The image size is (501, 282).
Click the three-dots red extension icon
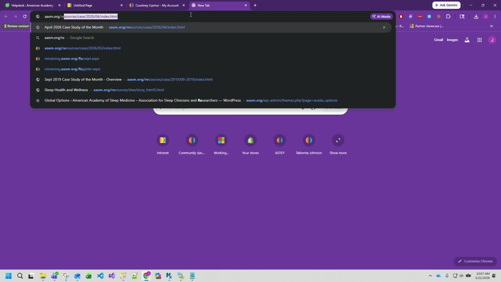420,16
